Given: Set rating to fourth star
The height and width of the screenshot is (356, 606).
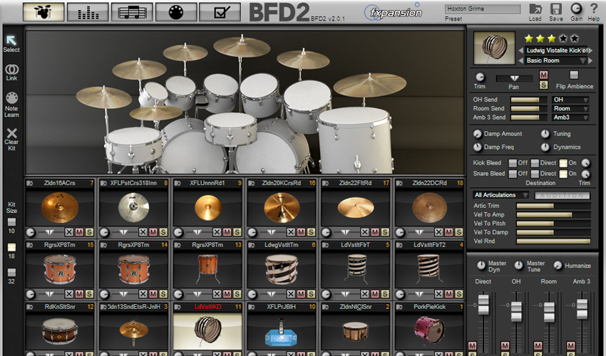Looking at the screenshot, I should (563, 38).
